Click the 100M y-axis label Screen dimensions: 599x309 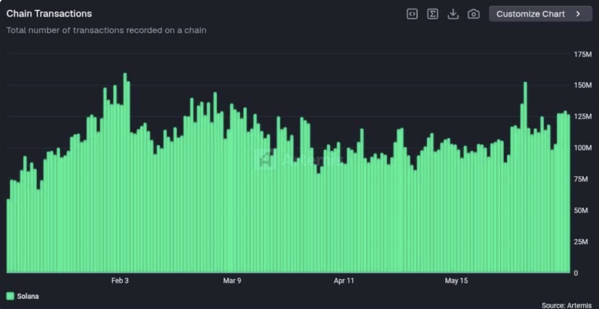[583, 148]
